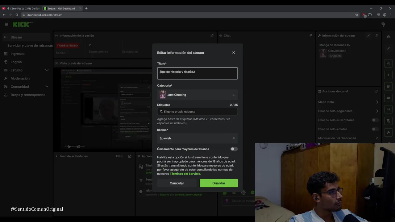This screenshot has width=395, height=222.
Task: Bookmark this page with star icon
Action: click(x=357, y=15)
